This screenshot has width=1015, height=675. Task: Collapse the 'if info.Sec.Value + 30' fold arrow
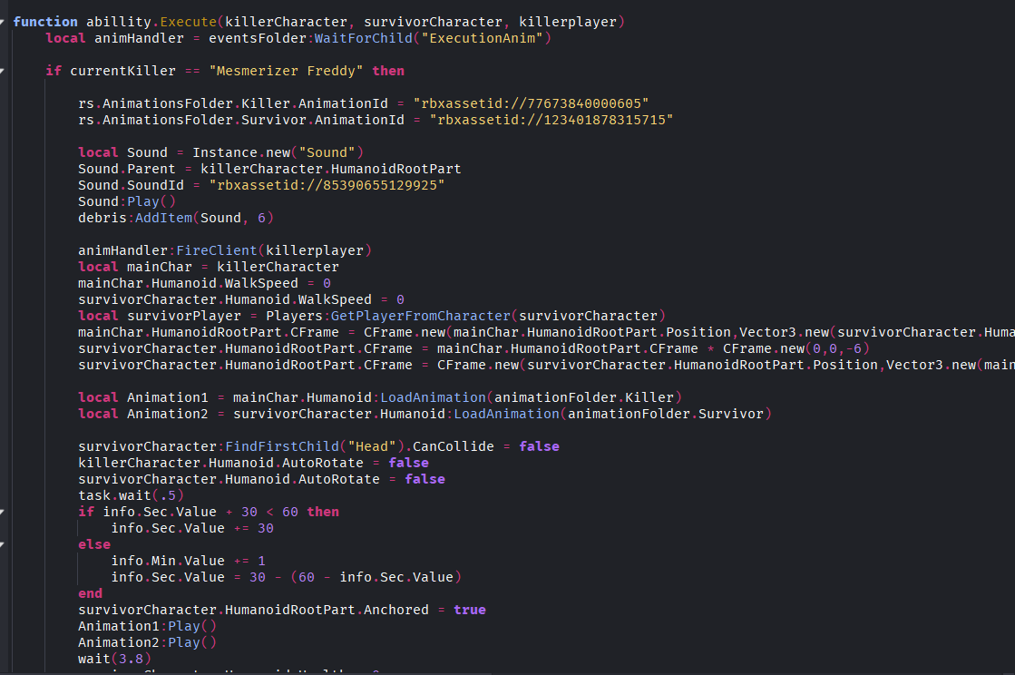[x=2, y=512]
